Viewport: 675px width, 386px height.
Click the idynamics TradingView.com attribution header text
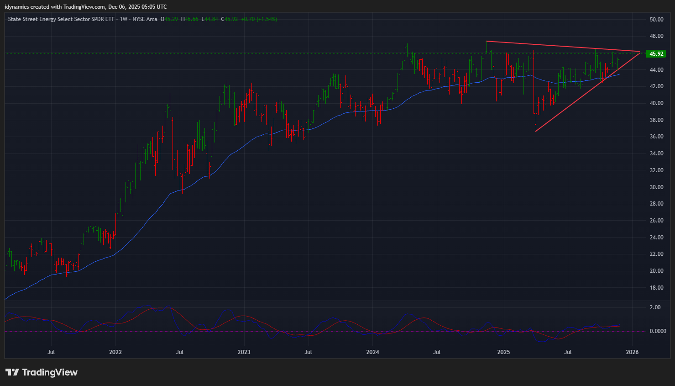tap(85, 7)
